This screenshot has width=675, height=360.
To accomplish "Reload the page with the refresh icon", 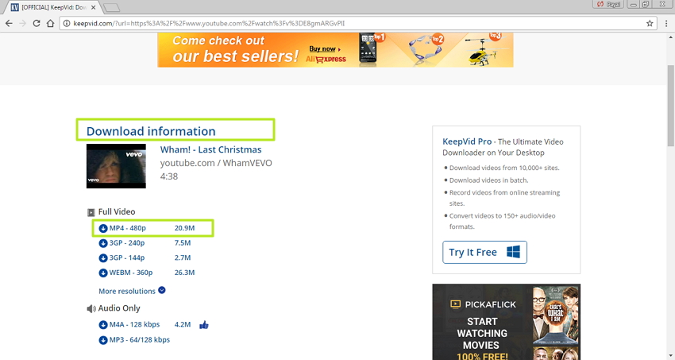I will pos(37,23).
